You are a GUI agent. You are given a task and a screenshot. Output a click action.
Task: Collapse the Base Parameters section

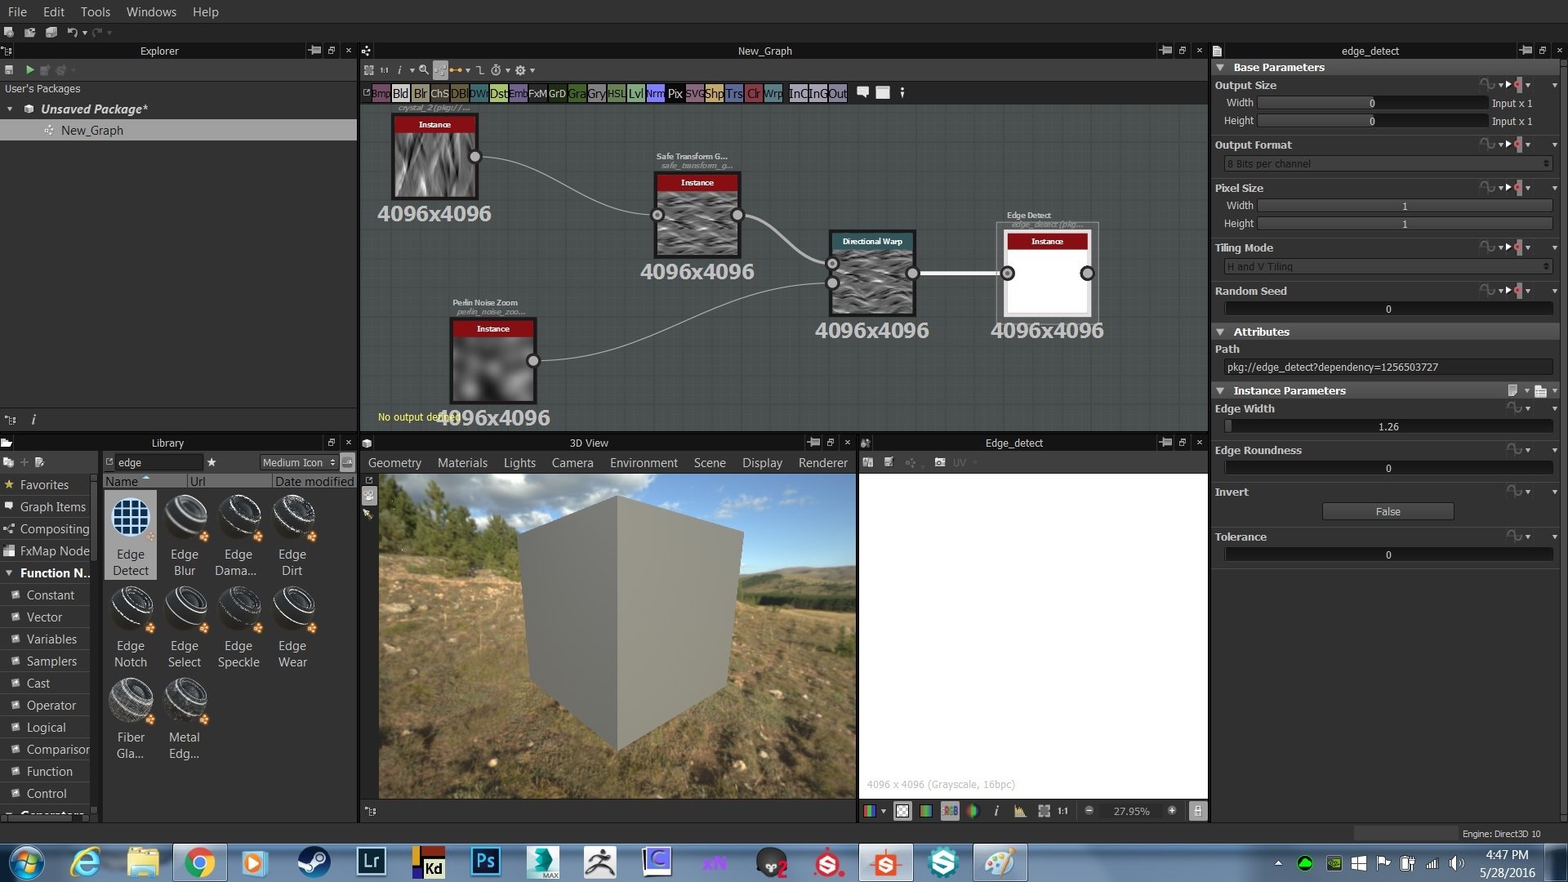click(x=1220, y=68)
